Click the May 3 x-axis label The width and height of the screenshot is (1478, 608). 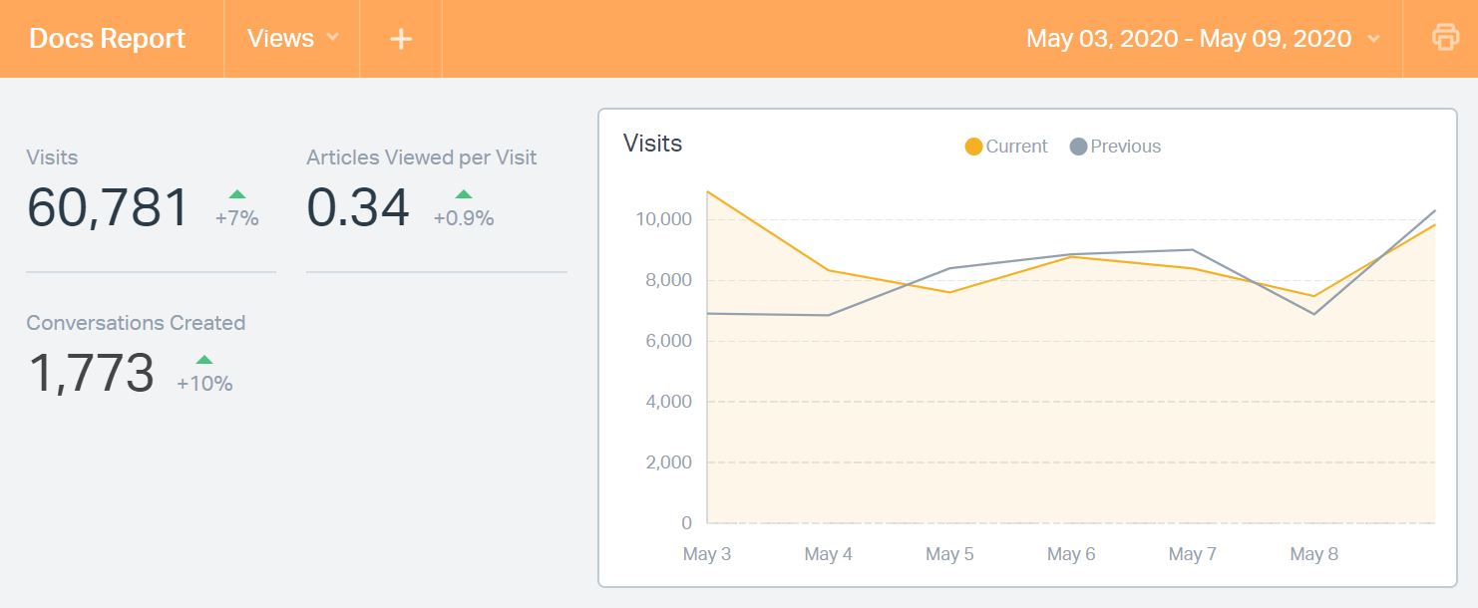[706, 554]
